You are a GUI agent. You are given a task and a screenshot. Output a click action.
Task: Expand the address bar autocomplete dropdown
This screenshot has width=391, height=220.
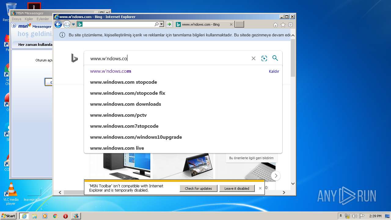click(162, 24)
